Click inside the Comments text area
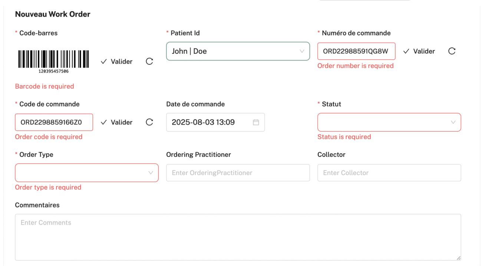 238,237
